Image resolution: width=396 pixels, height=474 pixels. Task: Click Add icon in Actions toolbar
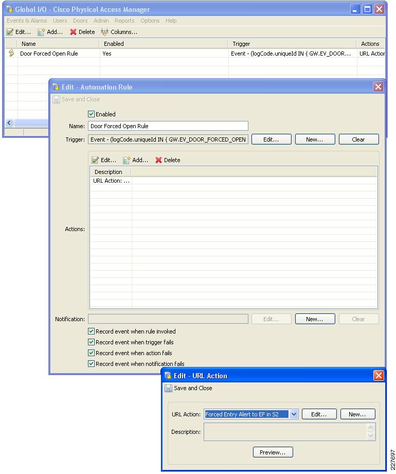[x=127, y=160]
